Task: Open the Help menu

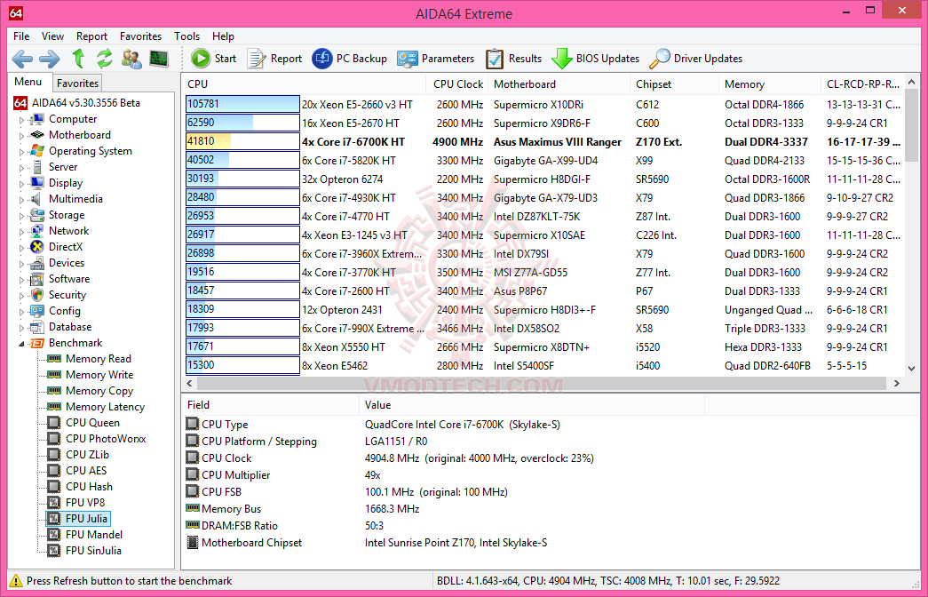Action: point(223,36)
